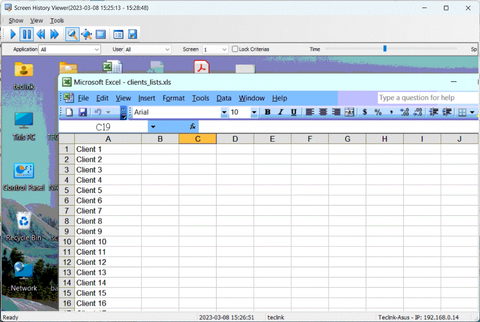
Task: Click the Decrease Indent icon
Action: [433, 112]
